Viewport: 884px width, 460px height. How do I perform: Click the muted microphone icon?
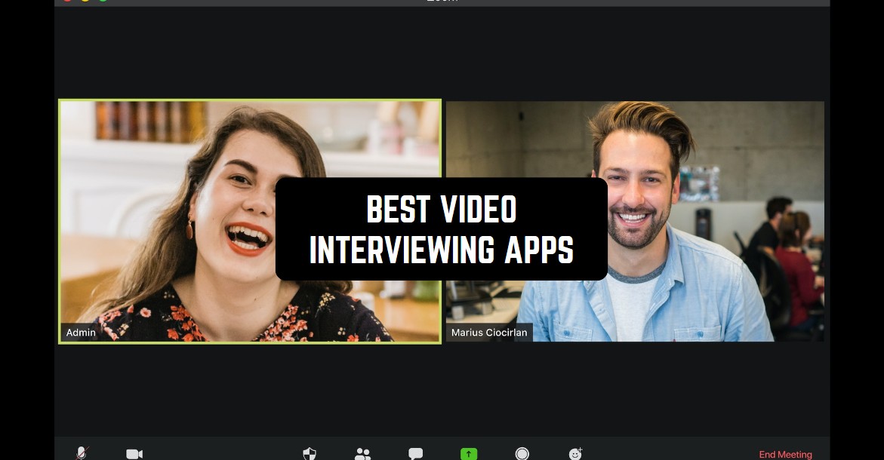(x=82, y=452)
